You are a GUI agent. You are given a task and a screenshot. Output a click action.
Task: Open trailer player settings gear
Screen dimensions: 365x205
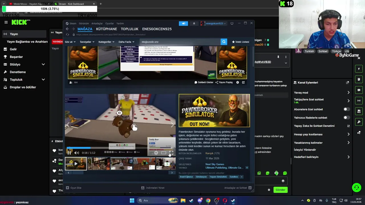coord(156,153)
